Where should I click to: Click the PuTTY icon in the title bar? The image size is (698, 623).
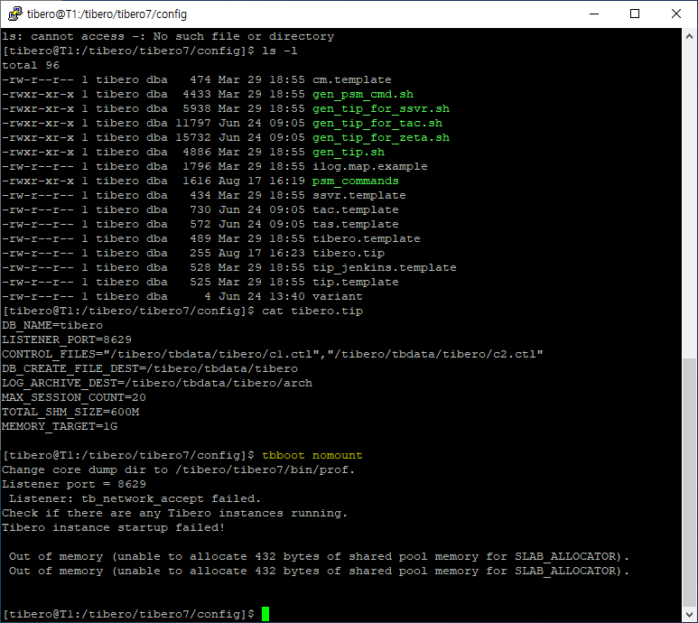[14, 14]
